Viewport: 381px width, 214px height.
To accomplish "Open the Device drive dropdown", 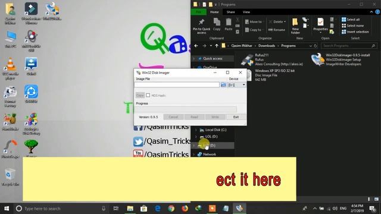I will 237,84.
